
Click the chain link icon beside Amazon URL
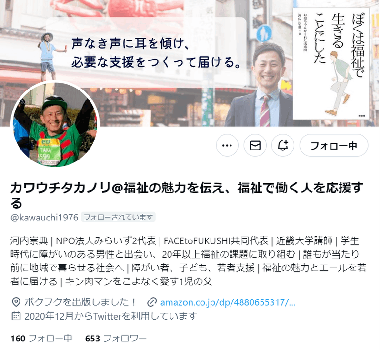152,302
